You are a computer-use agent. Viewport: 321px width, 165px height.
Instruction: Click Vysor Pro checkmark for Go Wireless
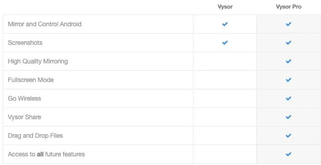[x=288, y=98]
